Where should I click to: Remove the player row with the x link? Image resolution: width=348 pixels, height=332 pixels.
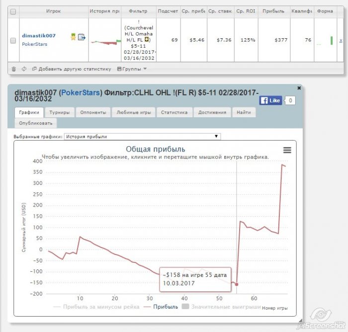pyautogui.click(x=341, y=40)
